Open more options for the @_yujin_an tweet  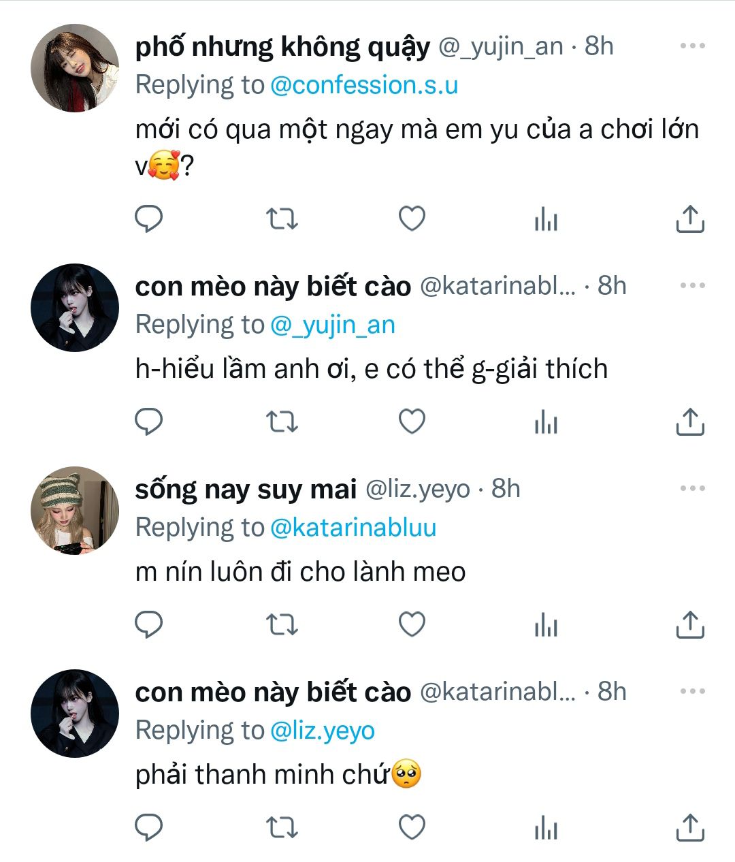[x=692, y=46]
